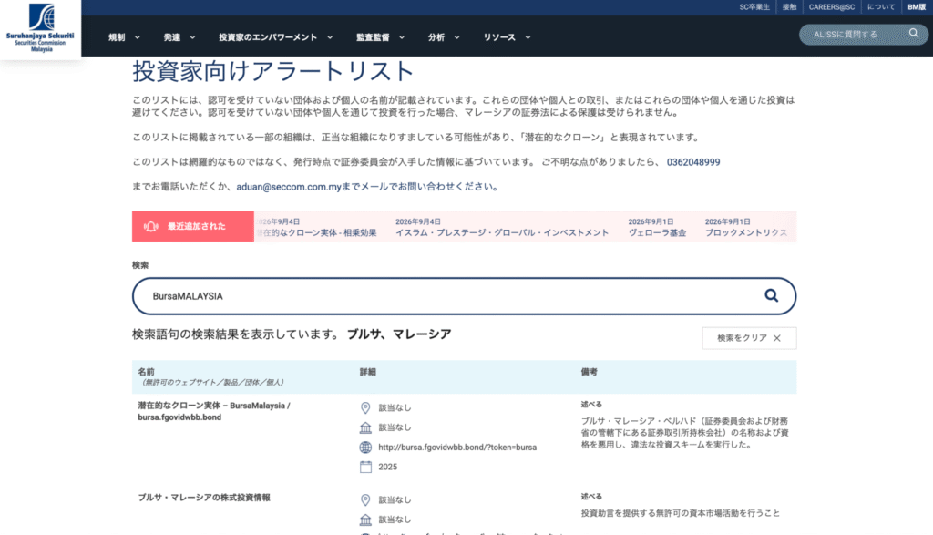
Task: Open the SC卒業生 top link
Action: [x=754, y=7]
